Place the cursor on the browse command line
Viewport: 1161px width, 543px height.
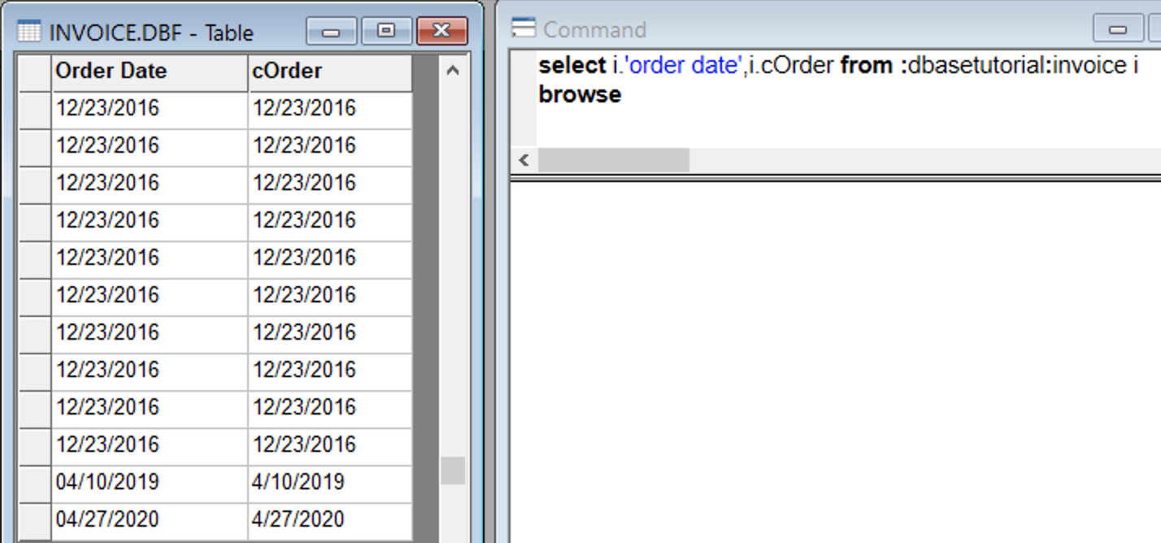[x=580, y=95]
